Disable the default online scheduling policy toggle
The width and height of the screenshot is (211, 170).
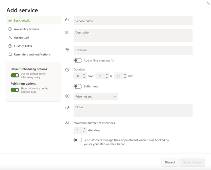click(15, 75)
